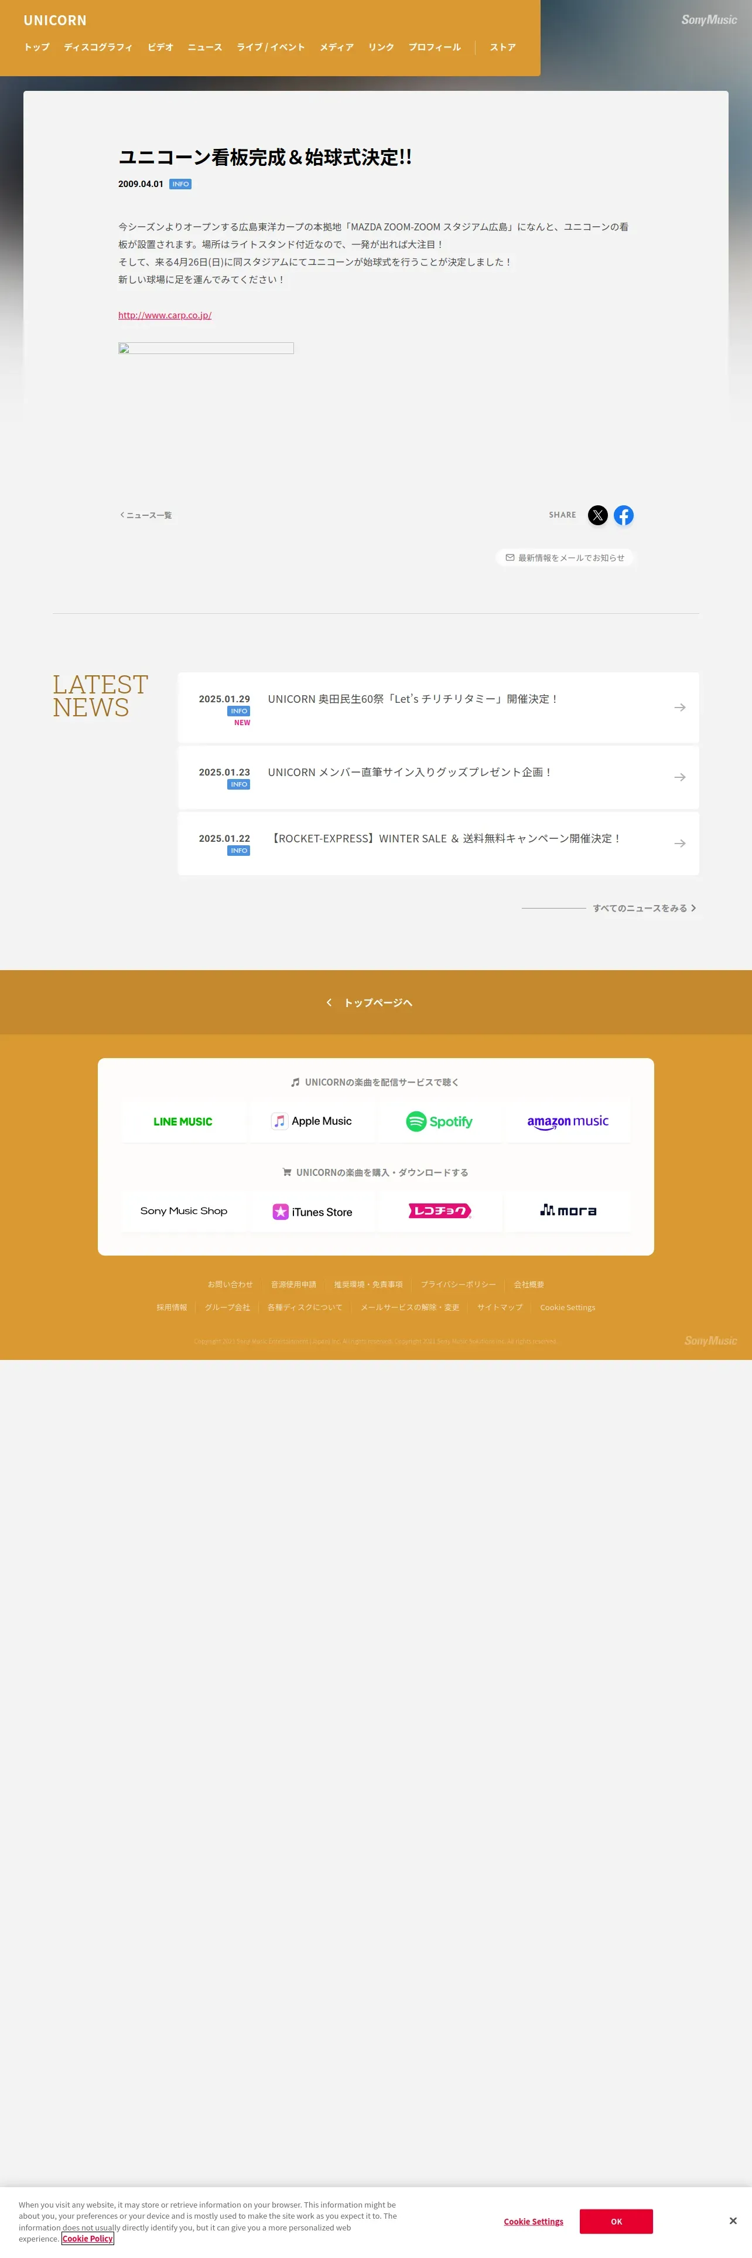Share article on X (Twitter)

pos(597,515)
